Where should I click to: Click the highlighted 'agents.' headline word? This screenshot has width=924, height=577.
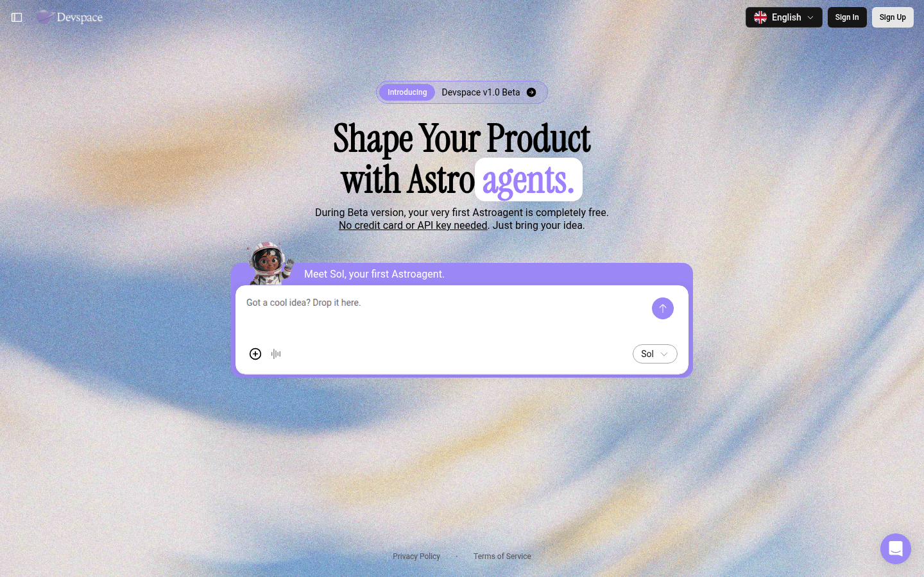[528, 180]
